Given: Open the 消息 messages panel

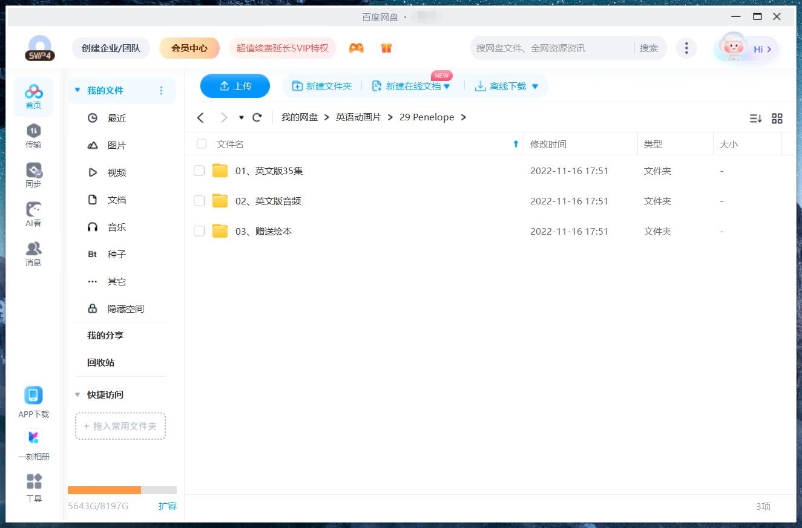Looking at the screenshot, I should [33, 252].
